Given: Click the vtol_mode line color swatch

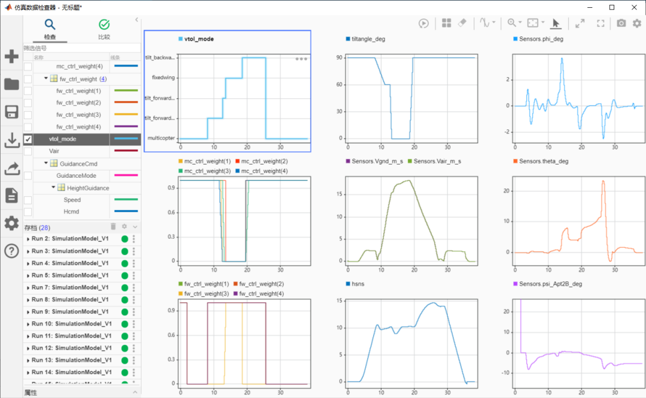Looking at the screenshot, I should click(x=126, y=139).
